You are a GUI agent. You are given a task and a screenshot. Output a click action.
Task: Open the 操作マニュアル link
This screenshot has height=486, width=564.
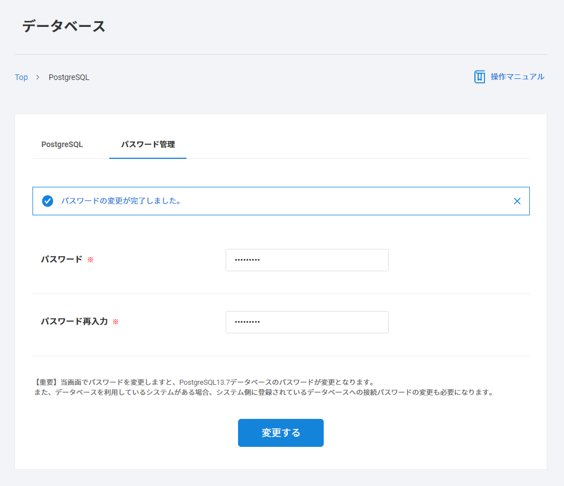pos(517,77)
